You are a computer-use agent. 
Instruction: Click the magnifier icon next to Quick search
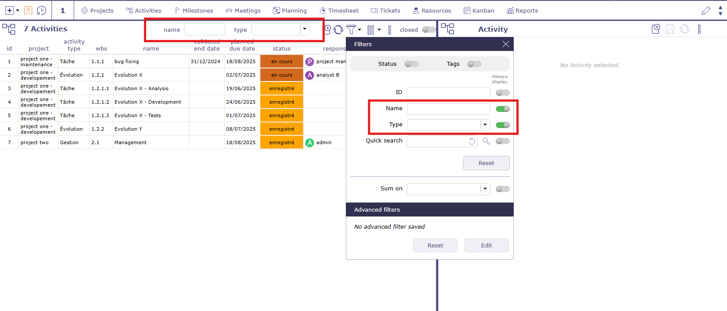pos(486,141)
